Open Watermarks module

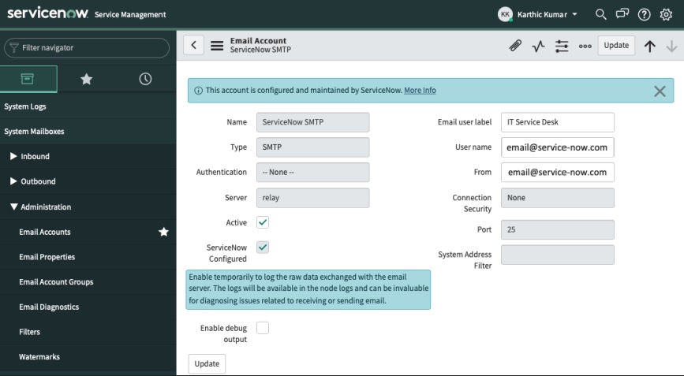39,356
